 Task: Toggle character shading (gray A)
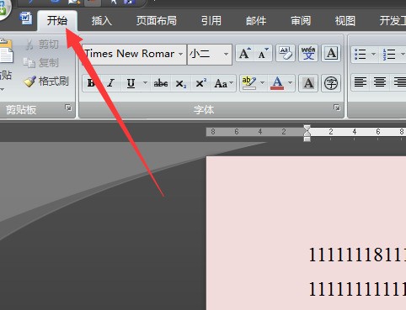click(308, 83)
